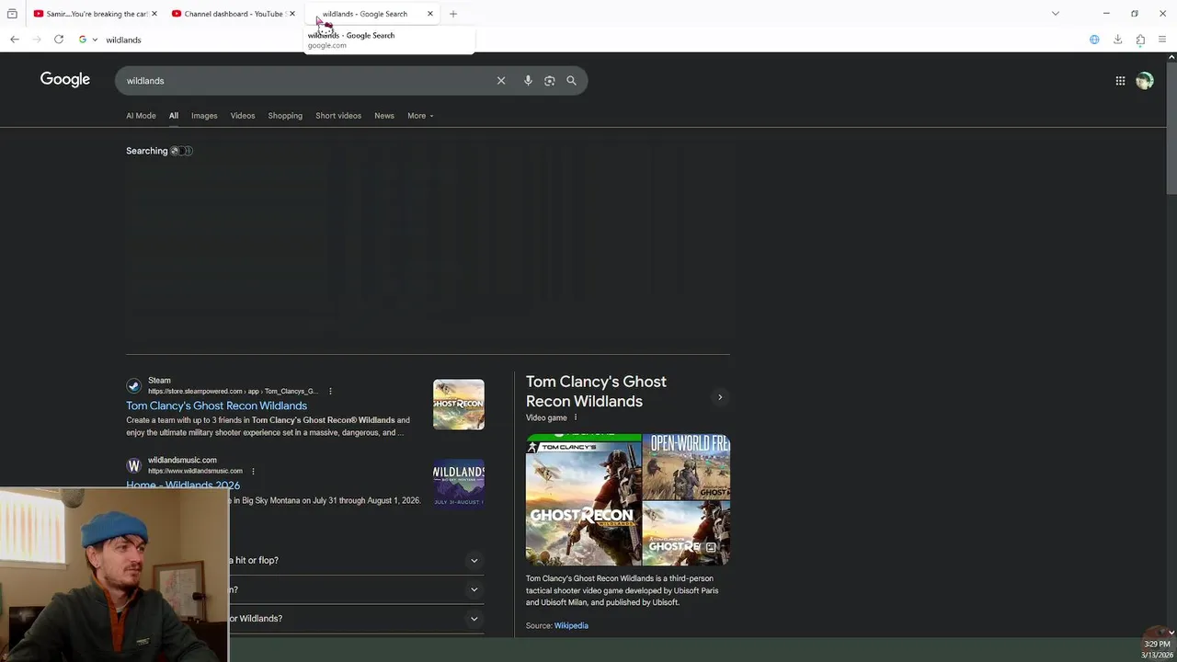Select the All results tab
Image resolution: width=1177 pixels, height=662 pixels.
pyautogui.click(x=173, y=116)
